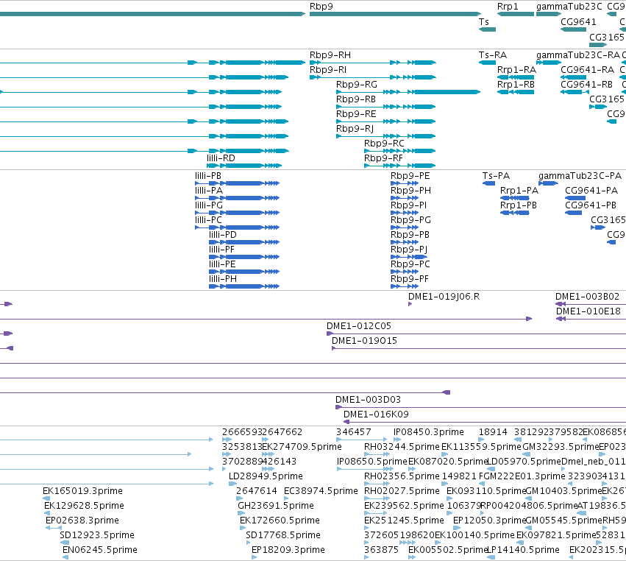Click the SD12923.5prime EST label
The height and width of the screenshot is (561, 626).
pyautogui.click(x=97, y=535)
